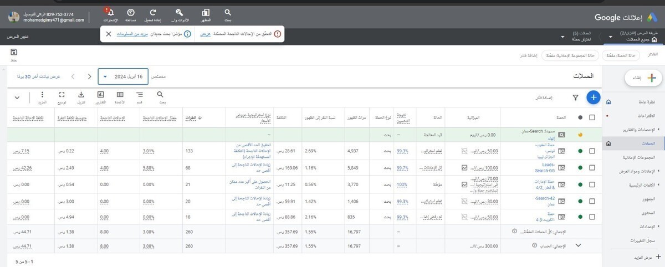Viewport: 665px width, 267px height.
Task: Expand the الإجمالي: الحساب totals row chevron
Action: click(579, 245)
